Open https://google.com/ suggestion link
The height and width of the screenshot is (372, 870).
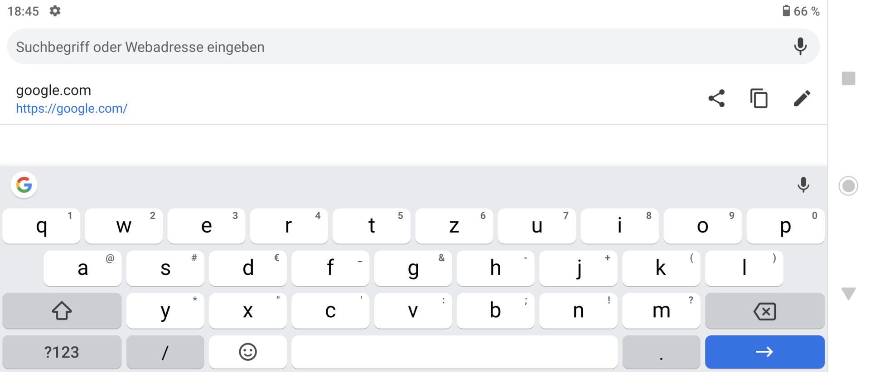72,109
